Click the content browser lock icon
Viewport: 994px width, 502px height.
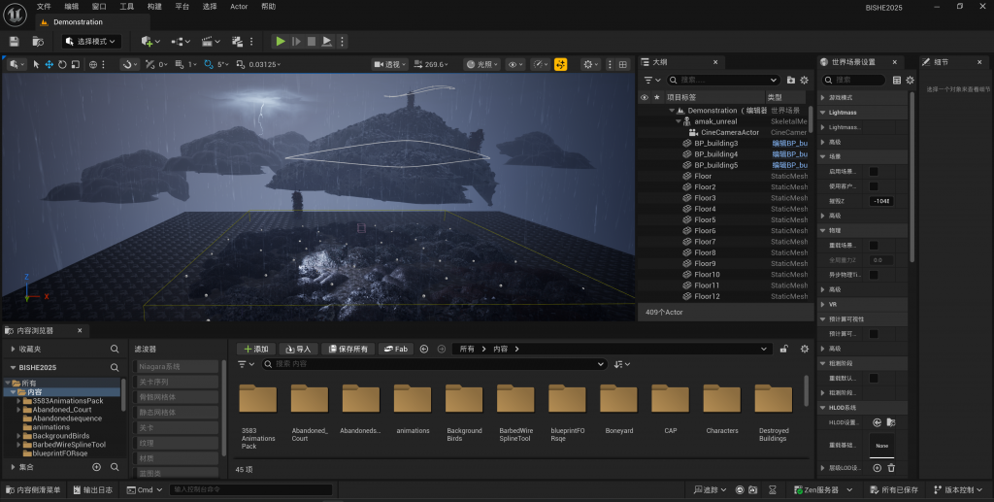coord(783,349)
